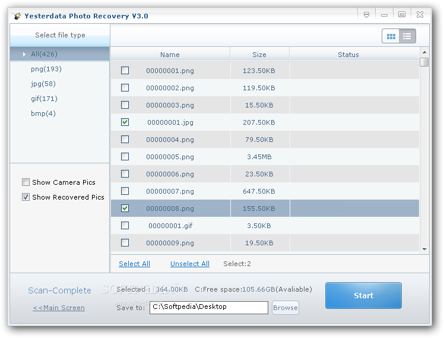Click the 123.50KB size cell

coord(259,71)
